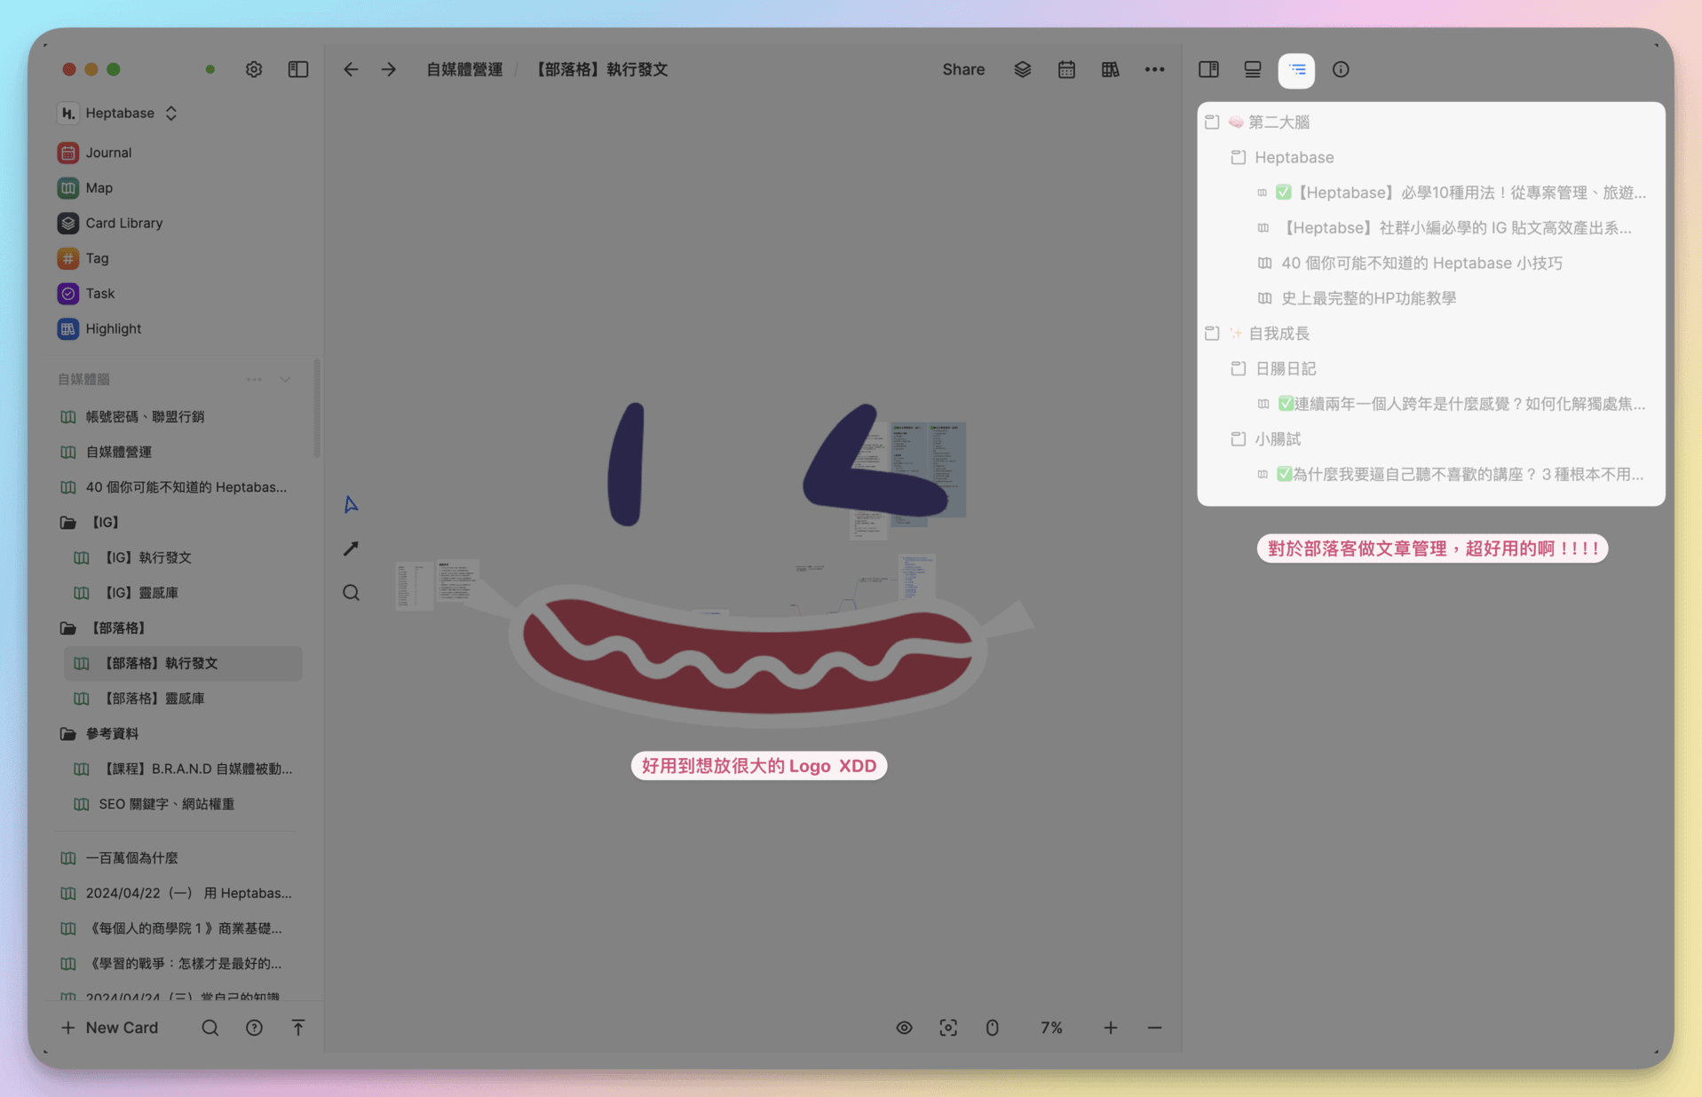This screenshot has width=1702, height=1097.
Task: Open the three-dot more options menu
Action: 1154,69
